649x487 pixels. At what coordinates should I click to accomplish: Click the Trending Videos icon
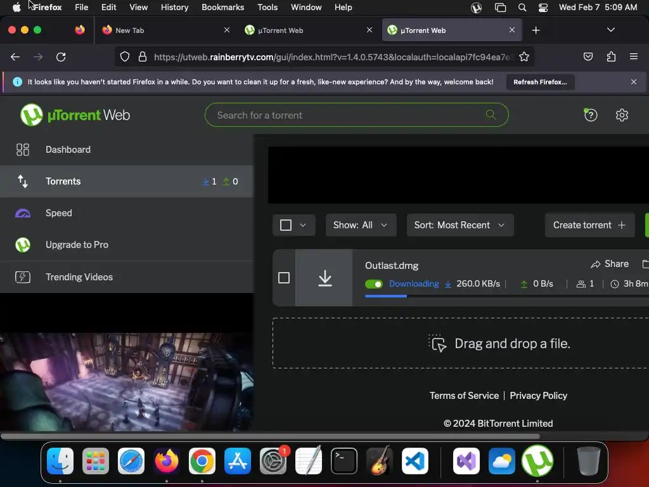pyautogui.click(x=23, y=276)
